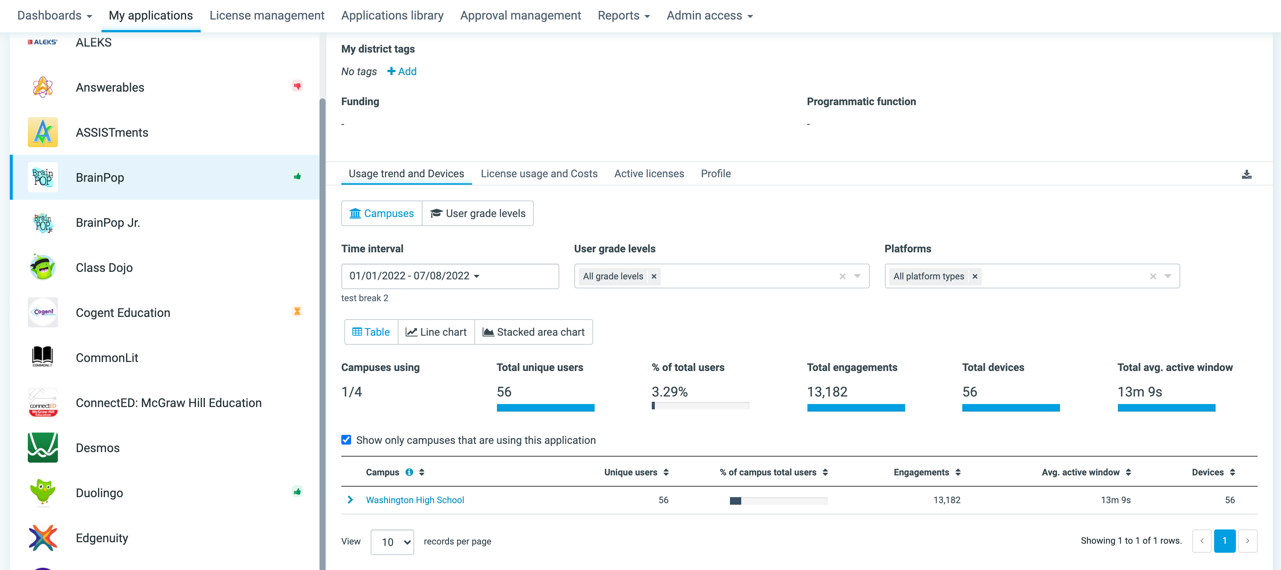Open the User grade levels dropdown arrow

click(x=857, y=276)
